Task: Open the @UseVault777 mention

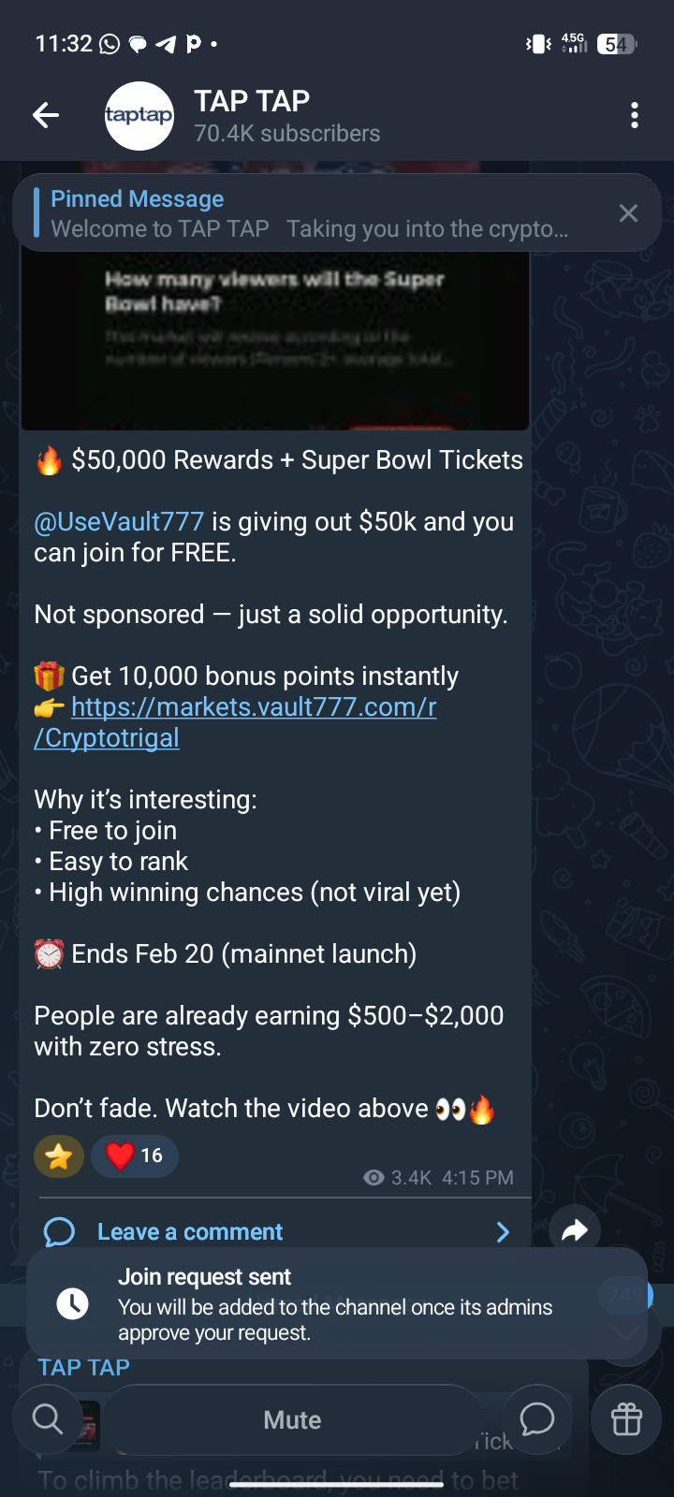Action: tap(119, 522)
